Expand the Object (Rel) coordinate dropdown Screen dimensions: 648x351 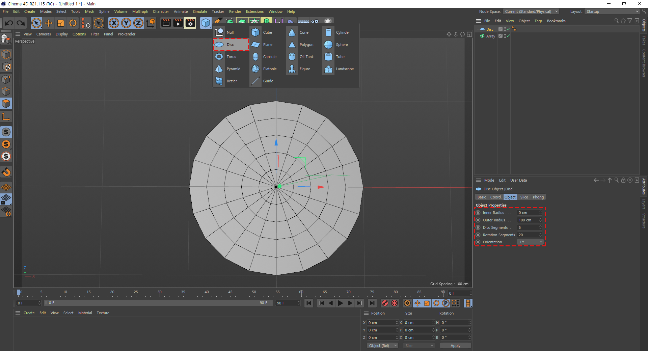[382, 346]
